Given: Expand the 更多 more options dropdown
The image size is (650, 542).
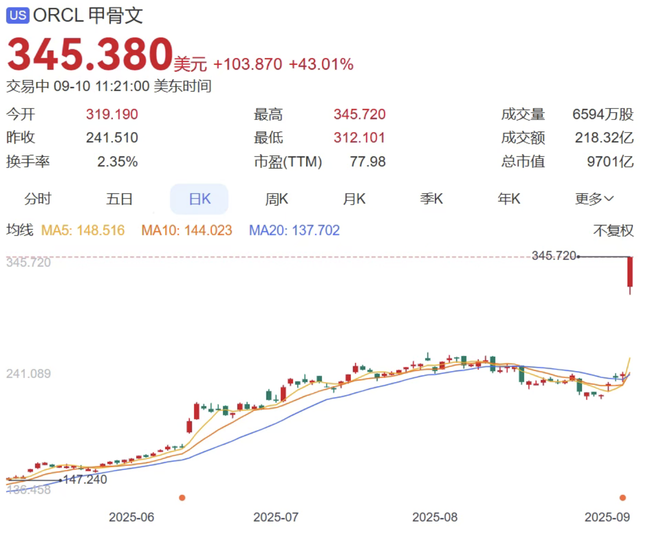Looking at the screenshot, I should click(x=594, y=199).
